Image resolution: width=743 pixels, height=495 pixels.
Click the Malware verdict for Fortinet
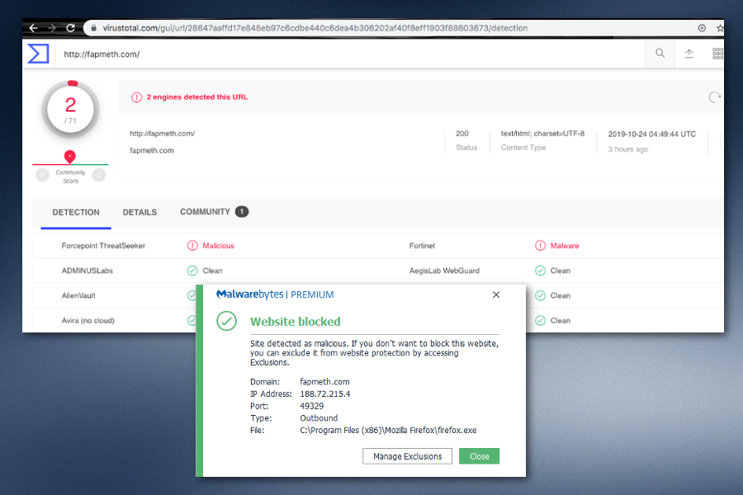click(565, 245)
